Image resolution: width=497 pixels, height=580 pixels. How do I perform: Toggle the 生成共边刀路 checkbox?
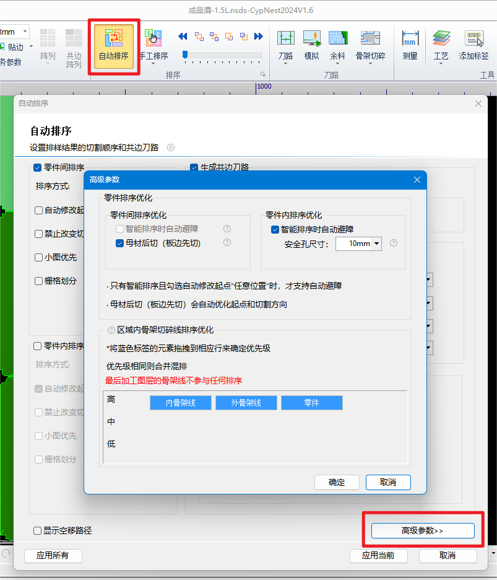point(194,167)
